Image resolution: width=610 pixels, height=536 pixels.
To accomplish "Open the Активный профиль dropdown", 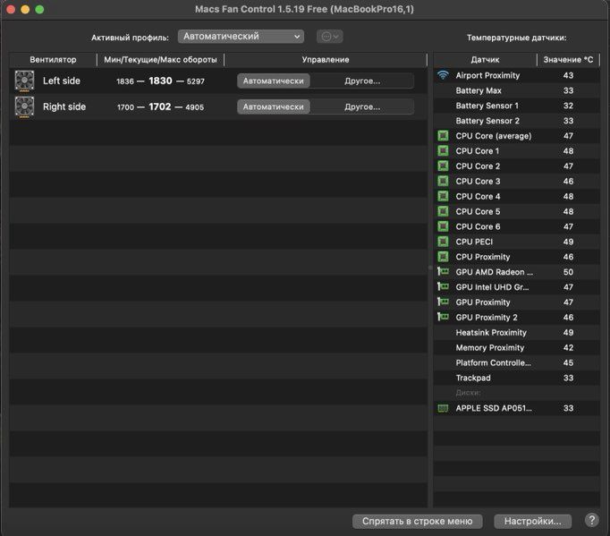I will click(241, 36).
